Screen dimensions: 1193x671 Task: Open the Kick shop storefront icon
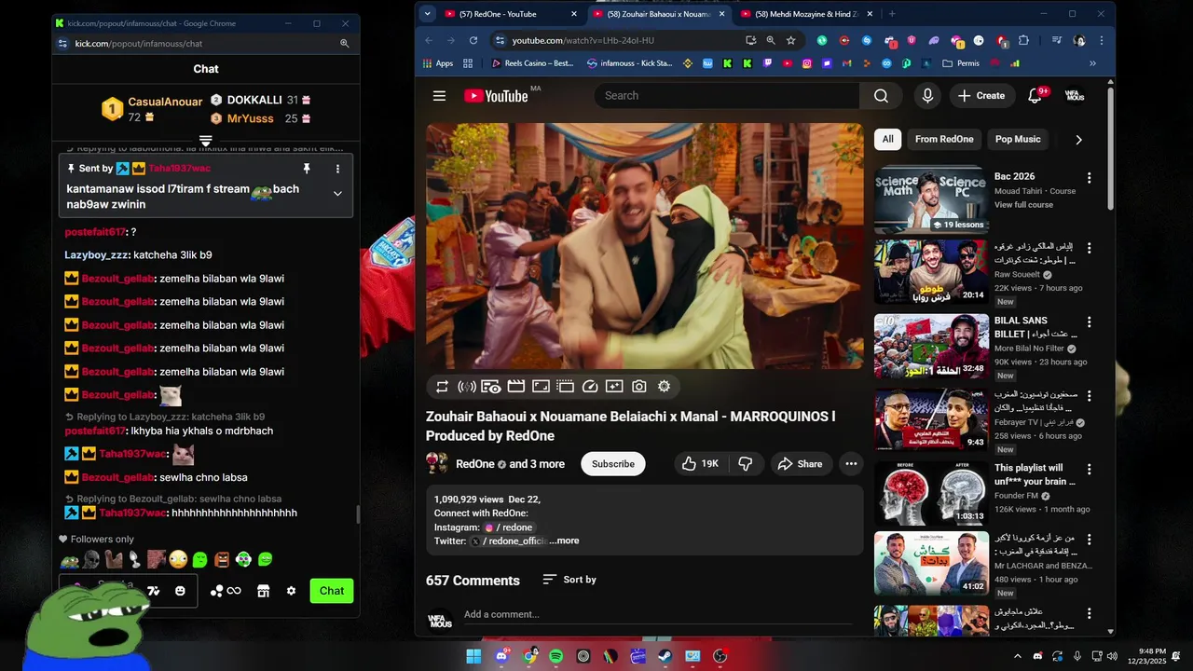click(263, 591)
